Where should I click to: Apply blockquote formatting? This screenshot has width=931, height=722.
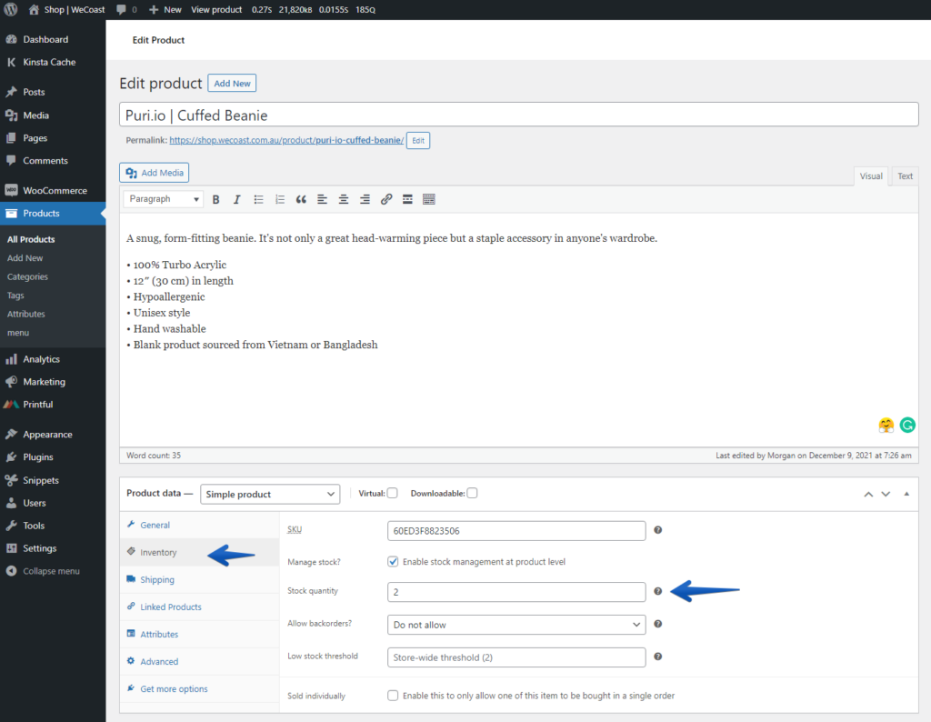point(301,199)
